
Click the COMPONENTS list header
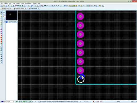pos(13,22)
